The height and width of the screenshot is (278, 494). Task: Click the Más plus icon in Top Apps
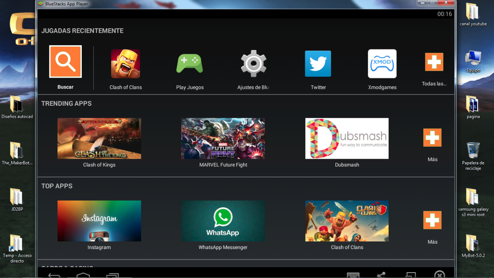(x=432, y=220)
